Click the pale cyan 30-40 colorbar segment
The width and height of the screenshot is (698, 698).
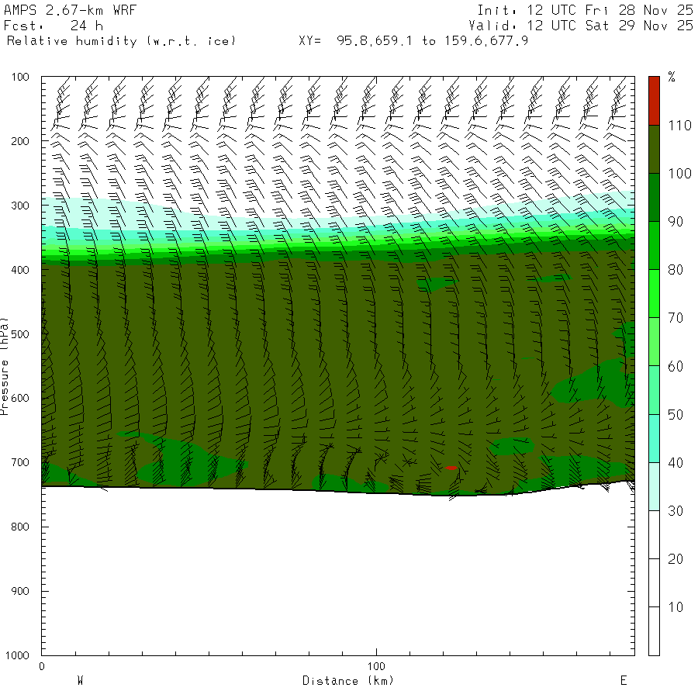(654, 486)
